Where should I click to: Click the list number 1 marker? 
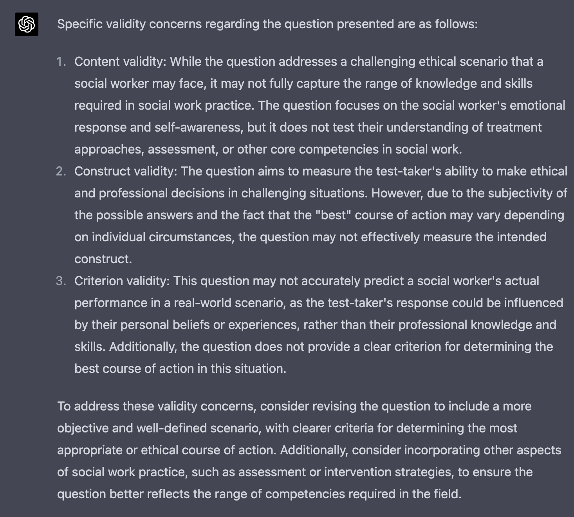[61, 62]
